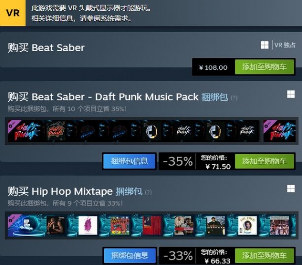Click the VR 独占 label
The width and height of the screenshot is (302, 265).
(x=285, y=45)
